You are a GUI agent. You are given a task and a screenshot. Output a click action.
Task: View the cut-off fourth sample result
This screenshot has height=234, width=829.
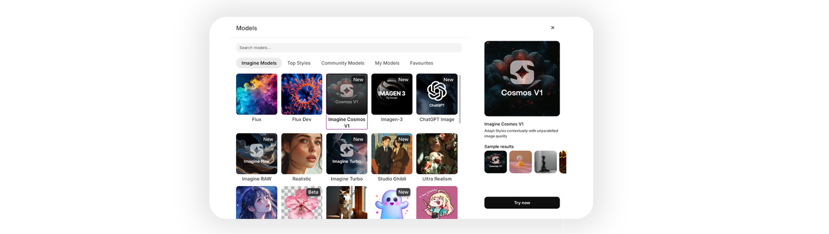(563, 162)
